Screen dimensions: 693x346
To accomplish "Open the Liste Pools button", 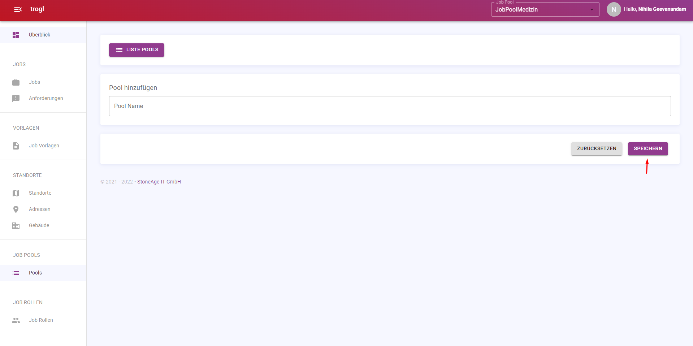I will 137,50.
